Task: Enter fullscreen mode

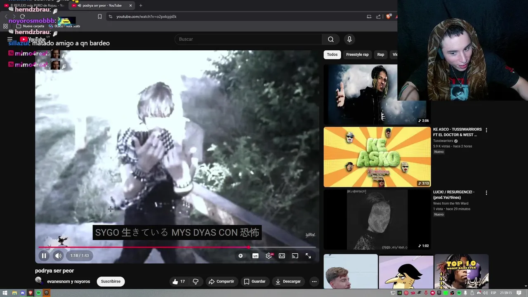Action: click(308, 256)
